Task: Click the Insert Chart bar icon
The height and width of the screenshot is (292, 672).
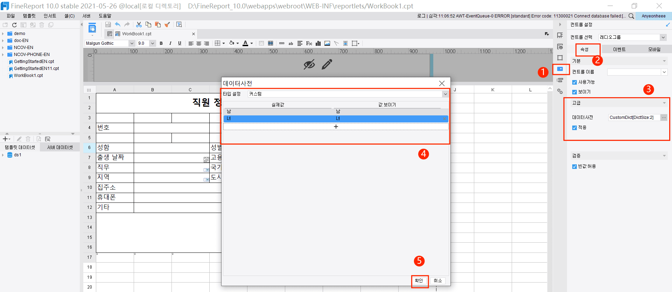Action: click(x=318, y=43)
